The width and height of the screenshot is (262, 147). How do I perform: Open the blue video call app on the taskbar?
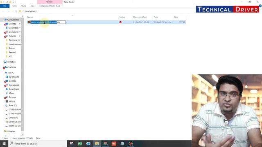88,143
